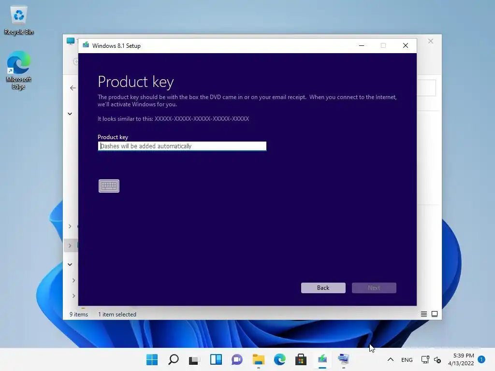Open the notification badge showing 1
495x371 pixels.
(x=481, y=359)
